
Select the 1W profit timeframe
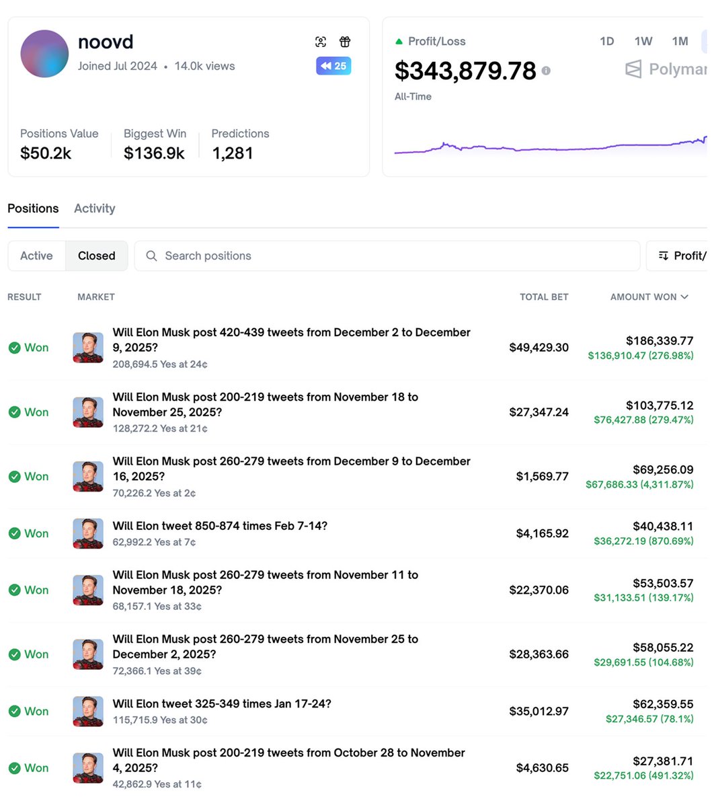pyautogui.click(x=643, y=41)
